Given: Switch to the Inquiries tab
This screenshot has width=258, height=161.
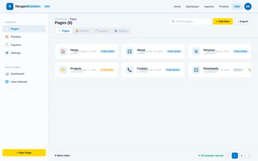Looking at the screenshot, I should pyautogui.click(x=102, y=31).
